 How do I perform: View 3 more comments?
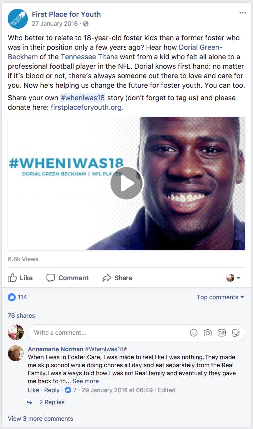[x=40, y=419]
